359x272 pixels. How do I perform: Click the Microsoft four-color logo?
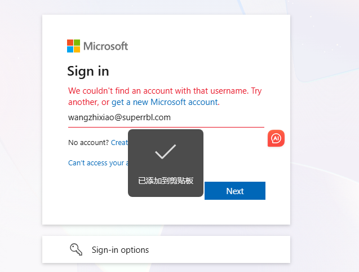click(x=74, y=46)
